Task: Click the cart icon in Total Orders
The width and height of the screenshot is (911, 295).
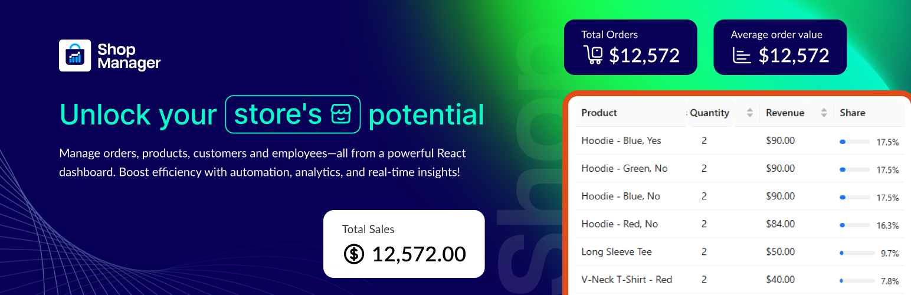Action: tap(594, 55)
